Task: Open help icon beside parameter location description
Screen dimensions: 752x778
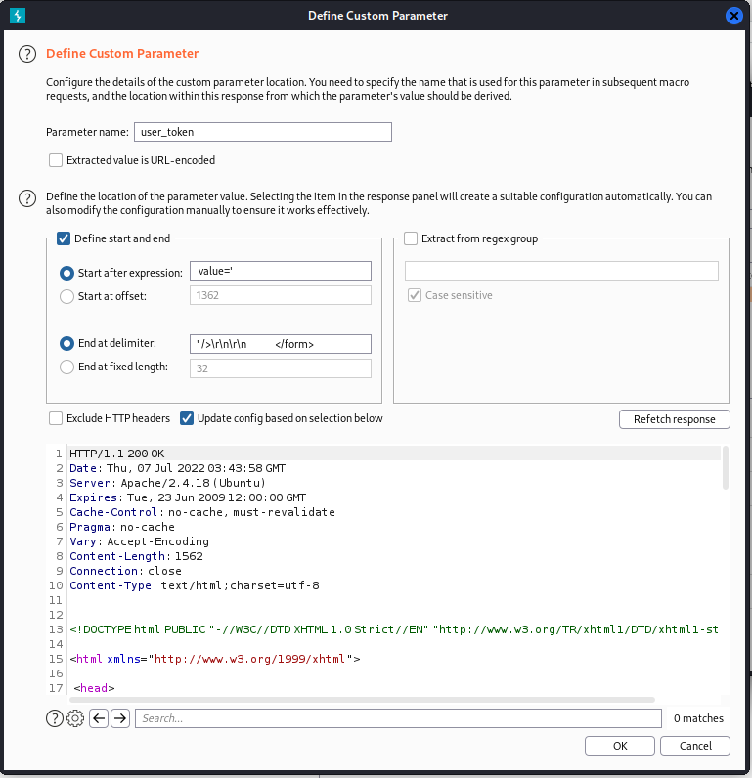Action: tap(27, 198)
